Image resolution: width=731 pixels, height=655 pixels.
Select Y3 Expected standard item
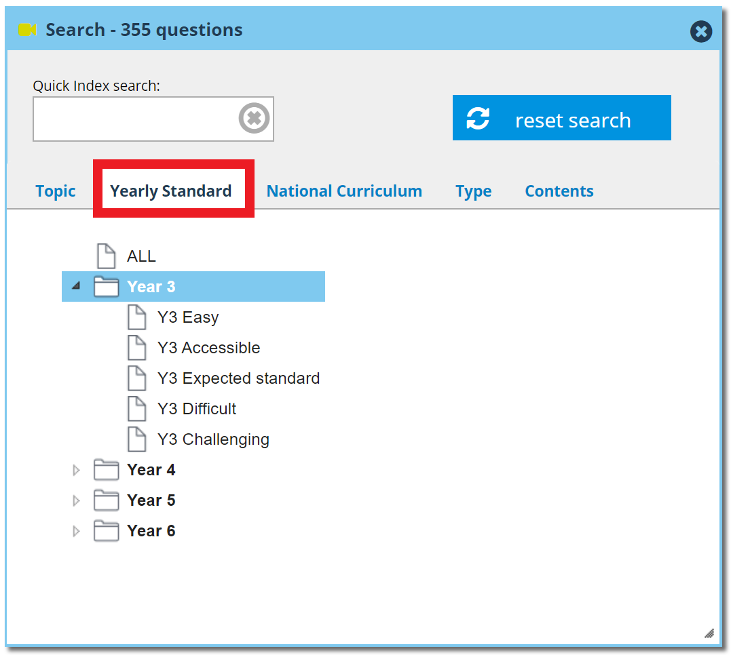238,378
